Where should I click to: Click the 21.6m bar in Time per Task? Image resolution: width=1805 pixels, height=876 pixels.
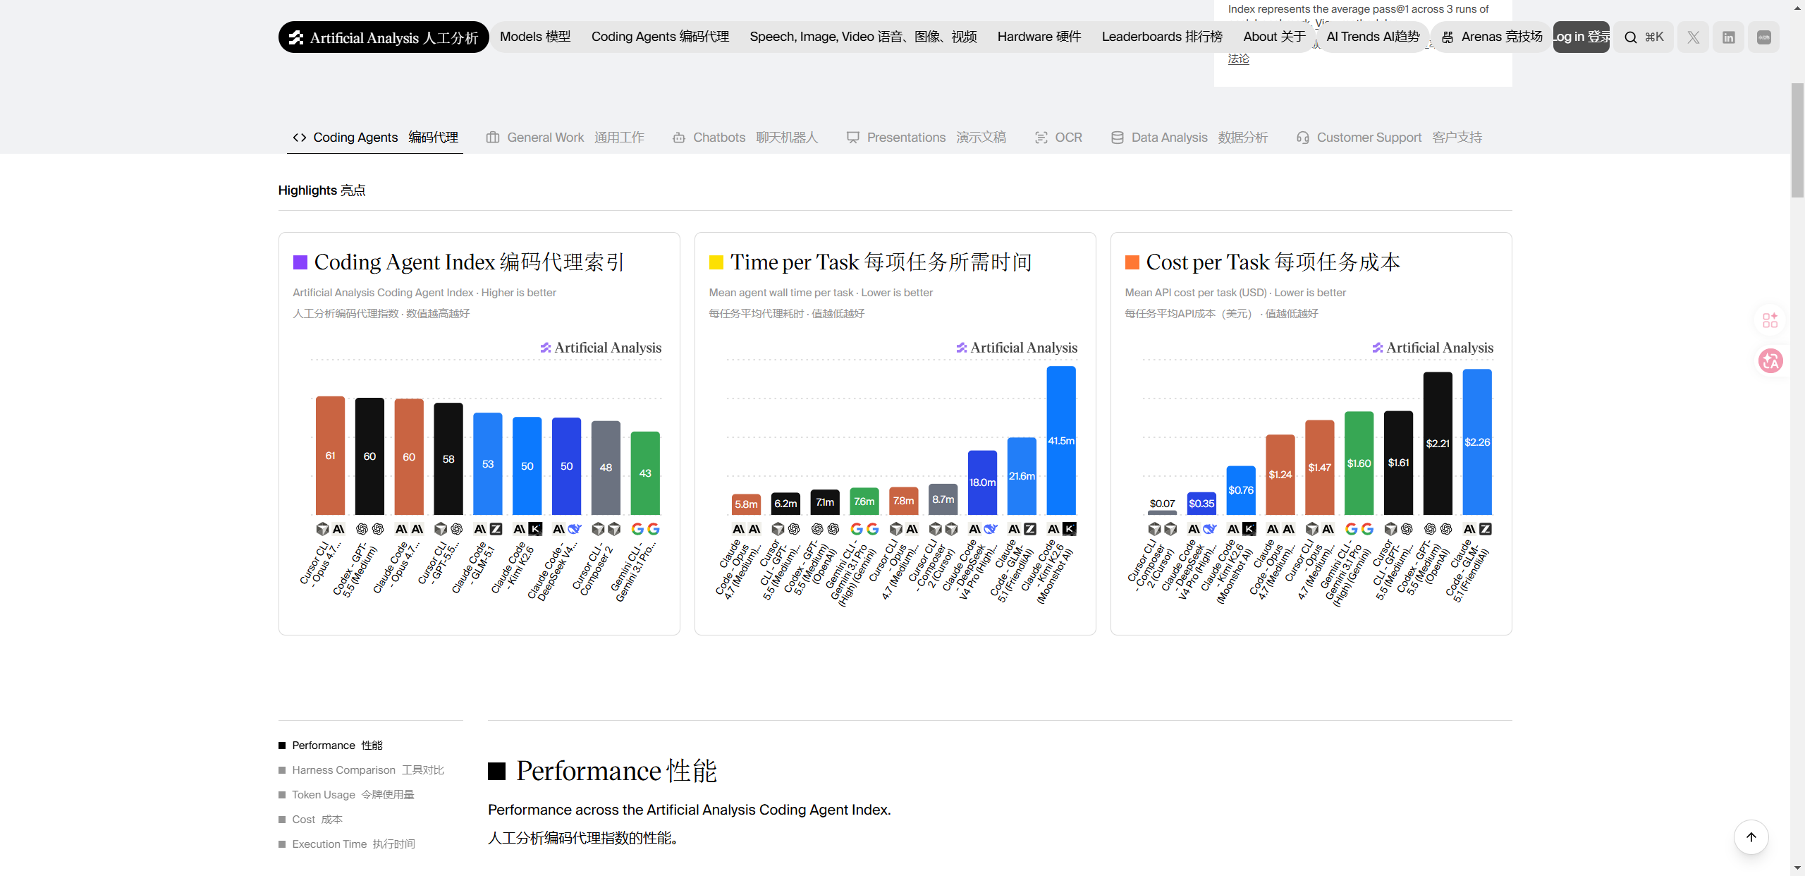pos(1022,476)
